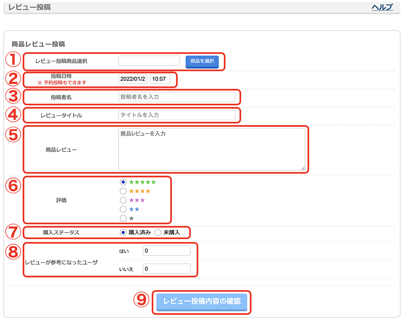The width and height of the screenshot is (404, 321).
Task: Click the review product selection text field
Action: pos(149,61)
